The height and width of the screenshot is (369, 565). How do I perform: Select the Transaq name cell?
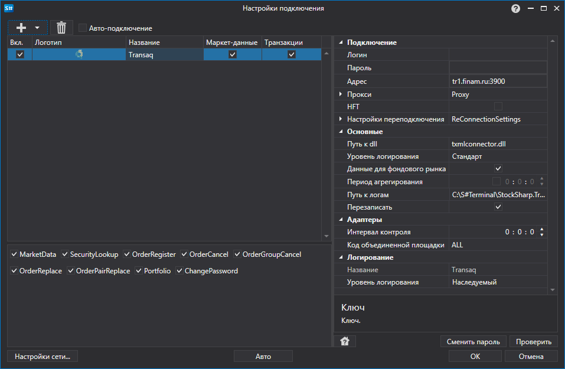click(x=164, y=55)
